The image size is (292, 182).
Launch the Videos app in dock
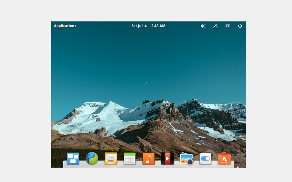pyautogui.click(x=168, y=159)
